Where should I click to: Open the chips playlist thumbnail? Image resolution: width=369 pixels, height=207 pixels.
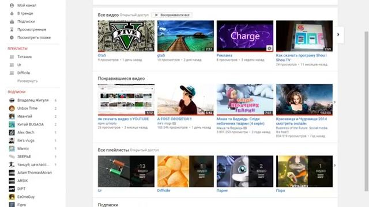tap(186, 171)
